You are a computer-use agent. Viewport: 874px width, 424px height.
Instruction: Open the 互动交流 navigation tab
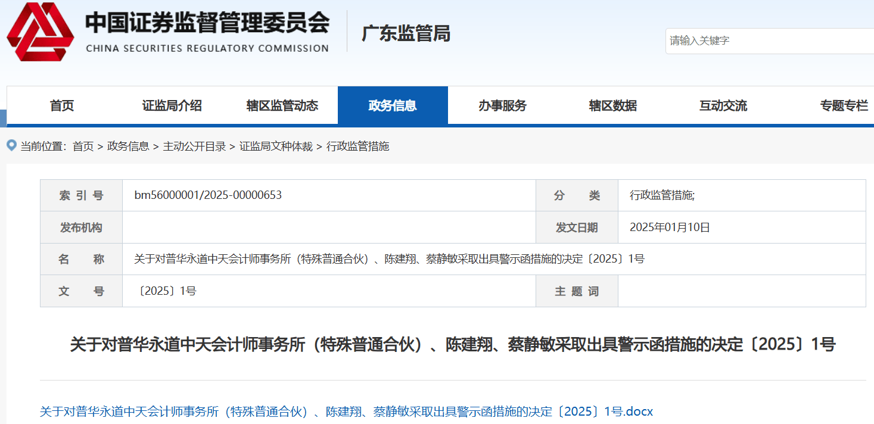coord(723,106)
